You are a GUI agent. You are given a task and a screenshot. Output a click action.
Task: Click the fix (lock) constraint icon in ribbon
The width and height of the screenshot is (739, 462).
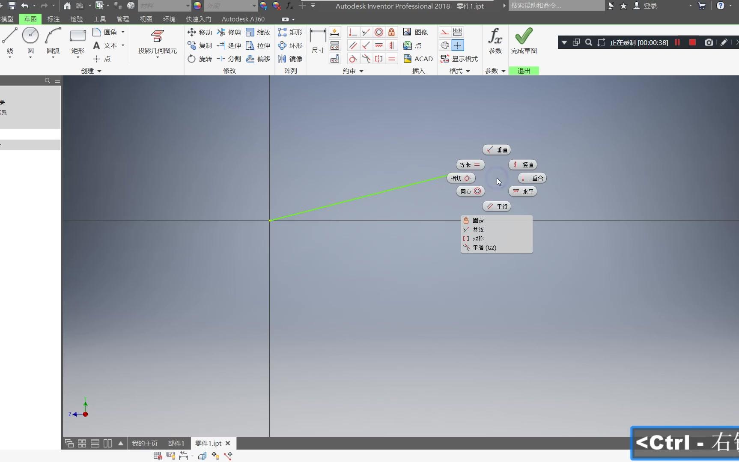click(x=391, y=32)
